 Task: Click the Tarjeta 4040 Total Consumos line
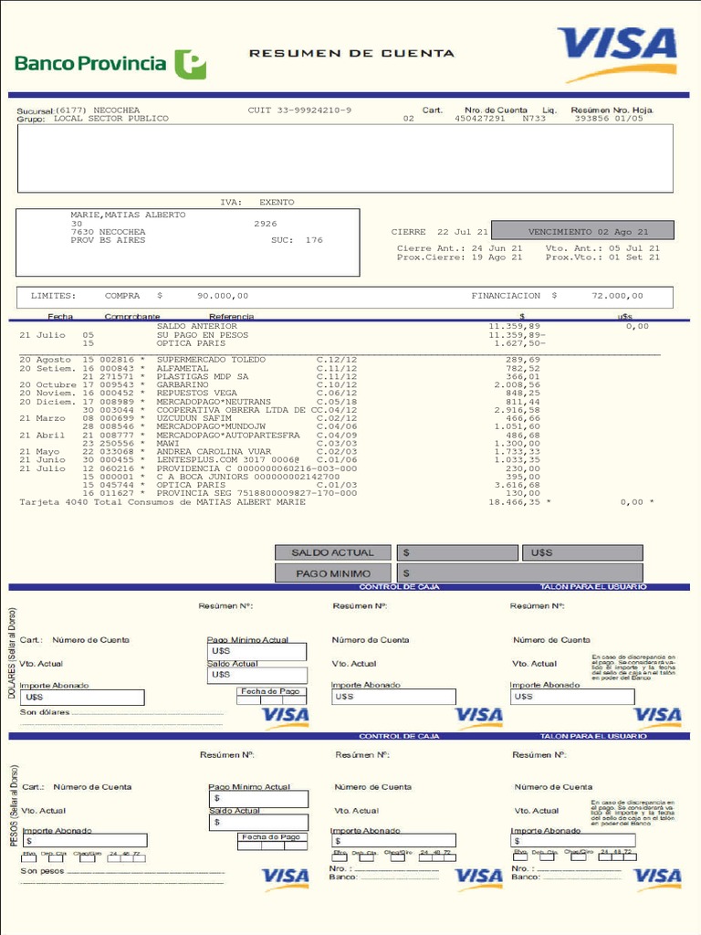(162, 502)
